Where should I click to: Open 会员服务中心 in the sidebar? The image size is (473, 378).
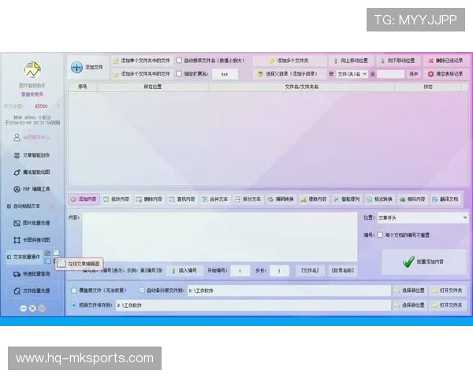[x=32, y=138]
